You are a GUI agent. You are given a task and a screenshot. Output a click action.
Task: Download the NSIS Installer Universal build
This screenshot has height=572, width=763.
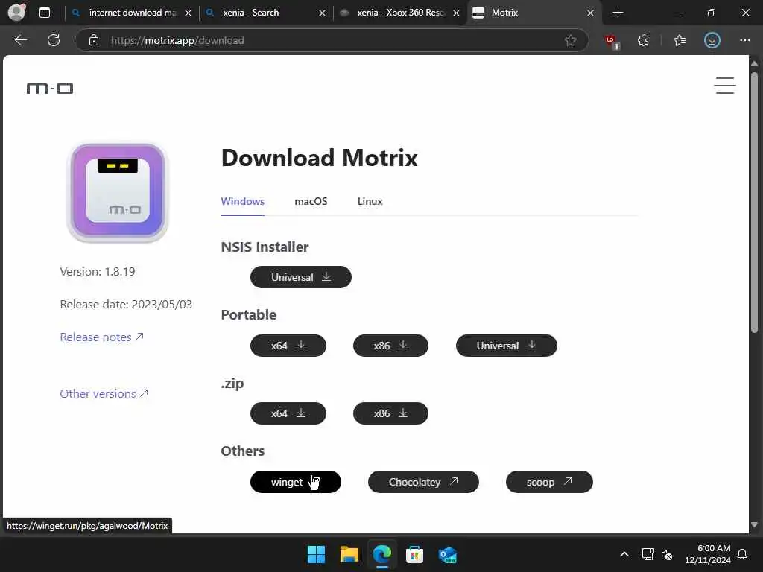click(x=301, y=277)
